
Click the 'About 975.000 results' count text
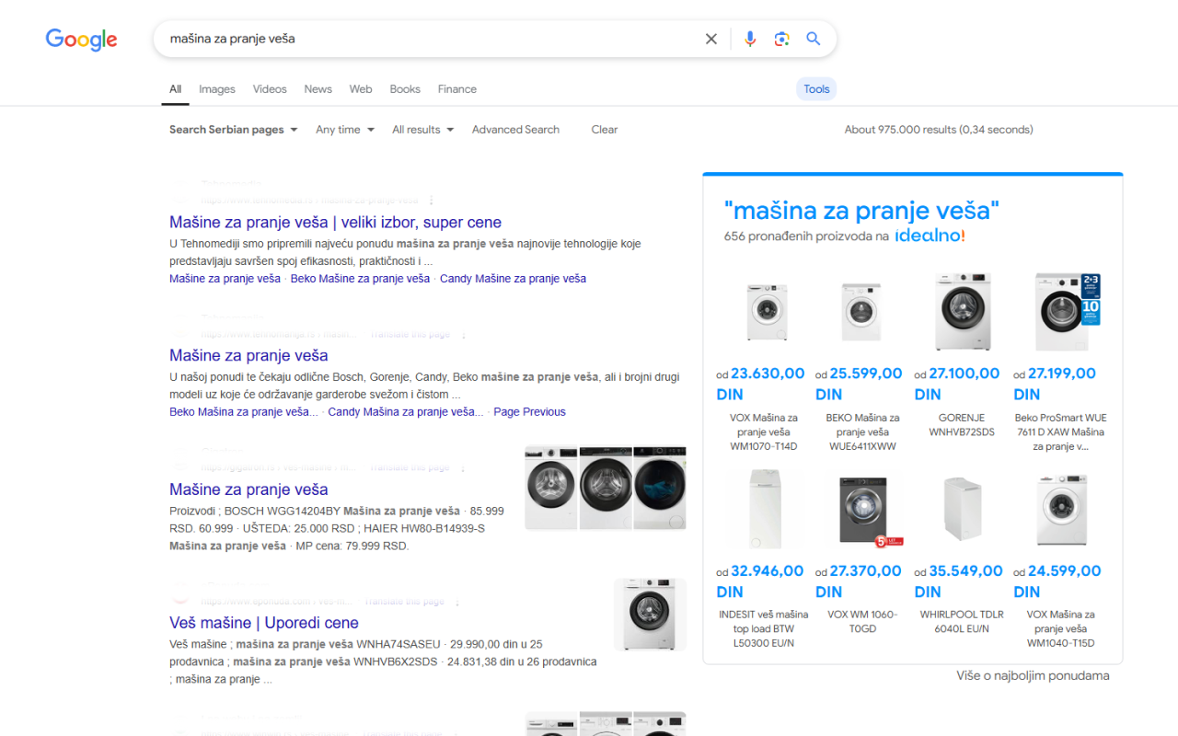tap(939, 130)
